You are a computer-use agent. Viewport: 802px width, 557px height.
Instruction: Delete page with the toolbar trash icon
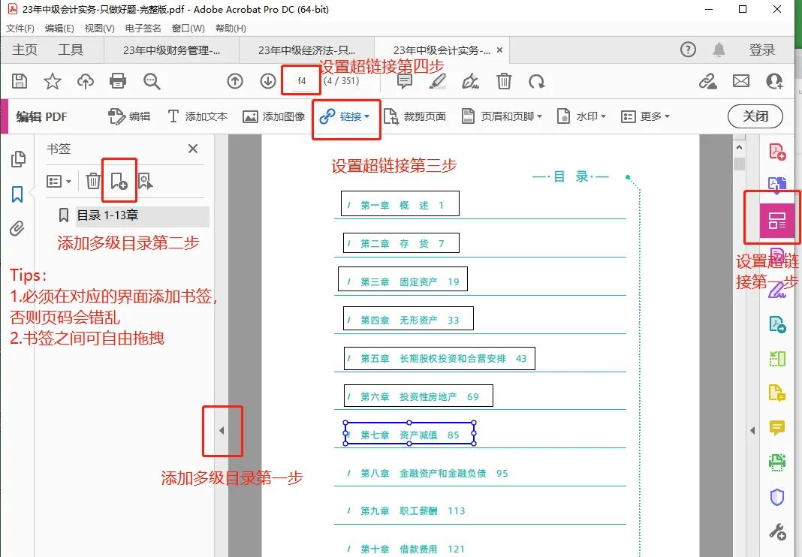point(504,81)
